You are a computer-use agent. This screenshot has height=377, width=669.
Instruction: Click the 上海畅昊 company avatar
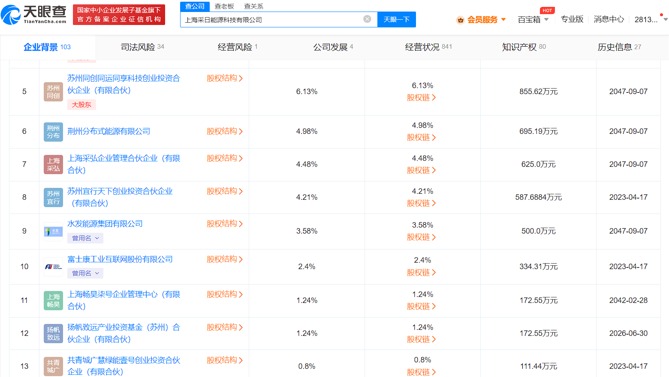(53, 300)
